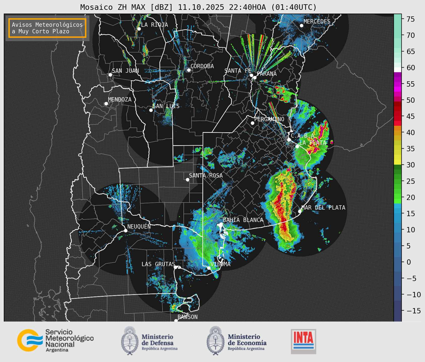Click the SANTA FE label
Viewport: 425px width, 362px height.
click(238, 71)
